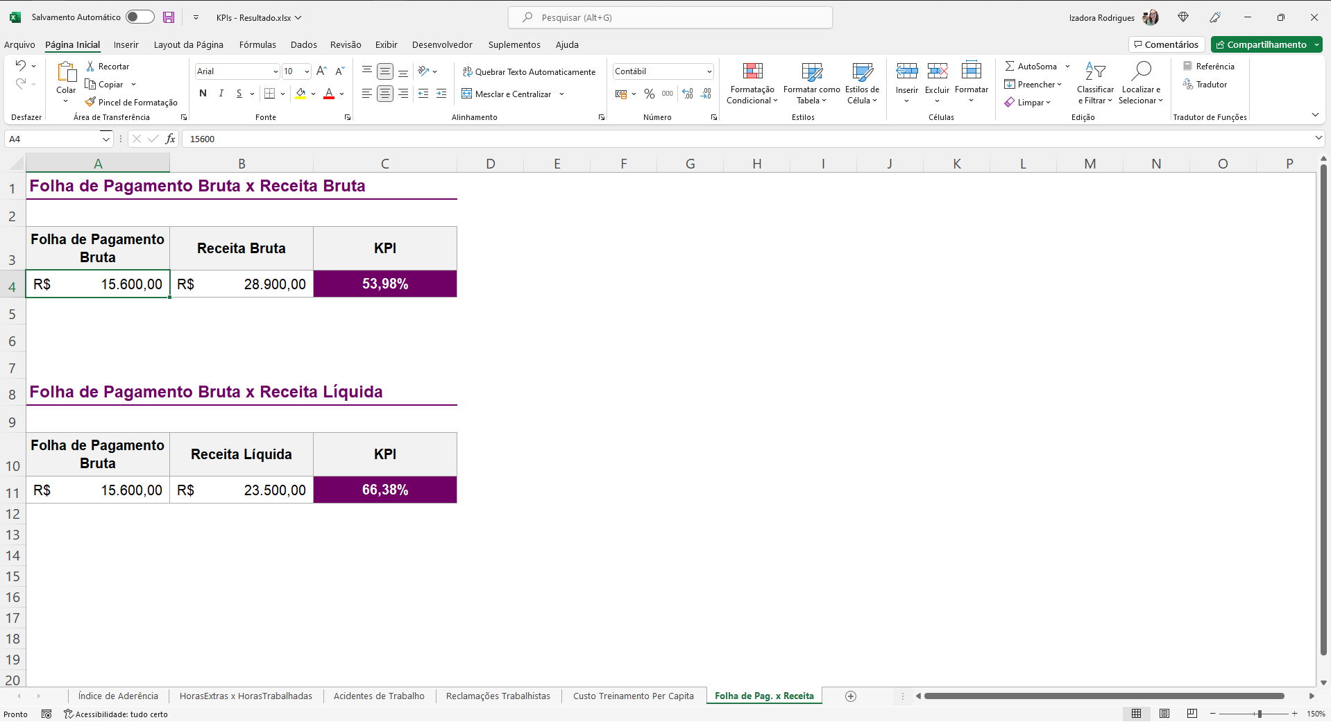Open the Arial font name dropdown
This screenshot has height=722, width=1331.
pyautogui.click(x=275, y=71)
